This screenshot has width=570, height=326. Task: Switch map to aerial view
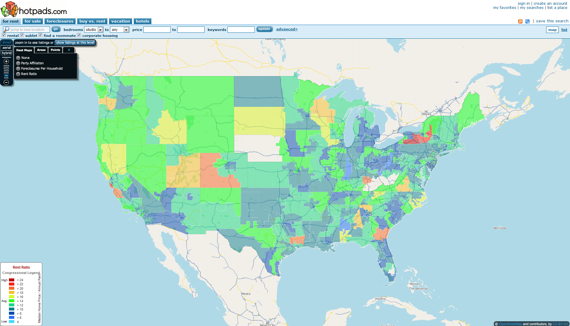[7, 48]
